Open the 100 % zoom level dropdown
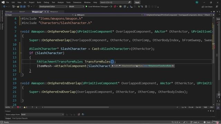The height and width of the screenshot is (124, 221). click(x=9, y=107)
